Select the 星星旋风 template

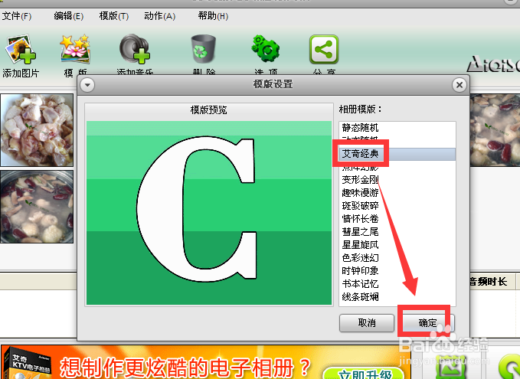397,245
